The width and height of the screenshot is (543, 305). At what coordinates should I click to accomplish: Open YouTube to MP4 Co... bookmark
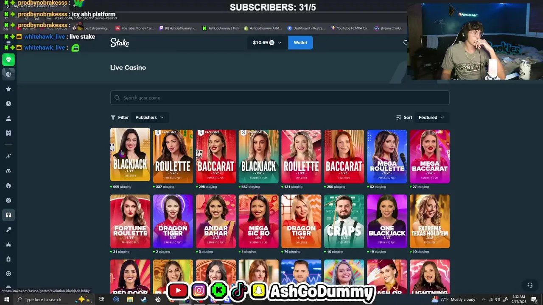[x=350, y=28]
